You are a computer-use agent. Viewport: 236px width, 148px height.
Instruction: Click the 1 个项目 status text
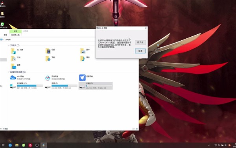(x=4, y=129)
